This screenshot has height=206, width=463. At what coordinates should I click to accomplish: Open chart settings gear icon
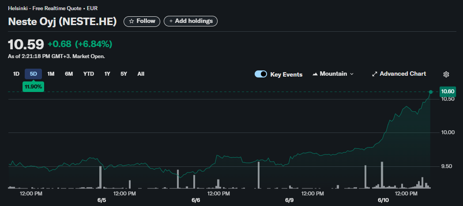tap(446, 74)
